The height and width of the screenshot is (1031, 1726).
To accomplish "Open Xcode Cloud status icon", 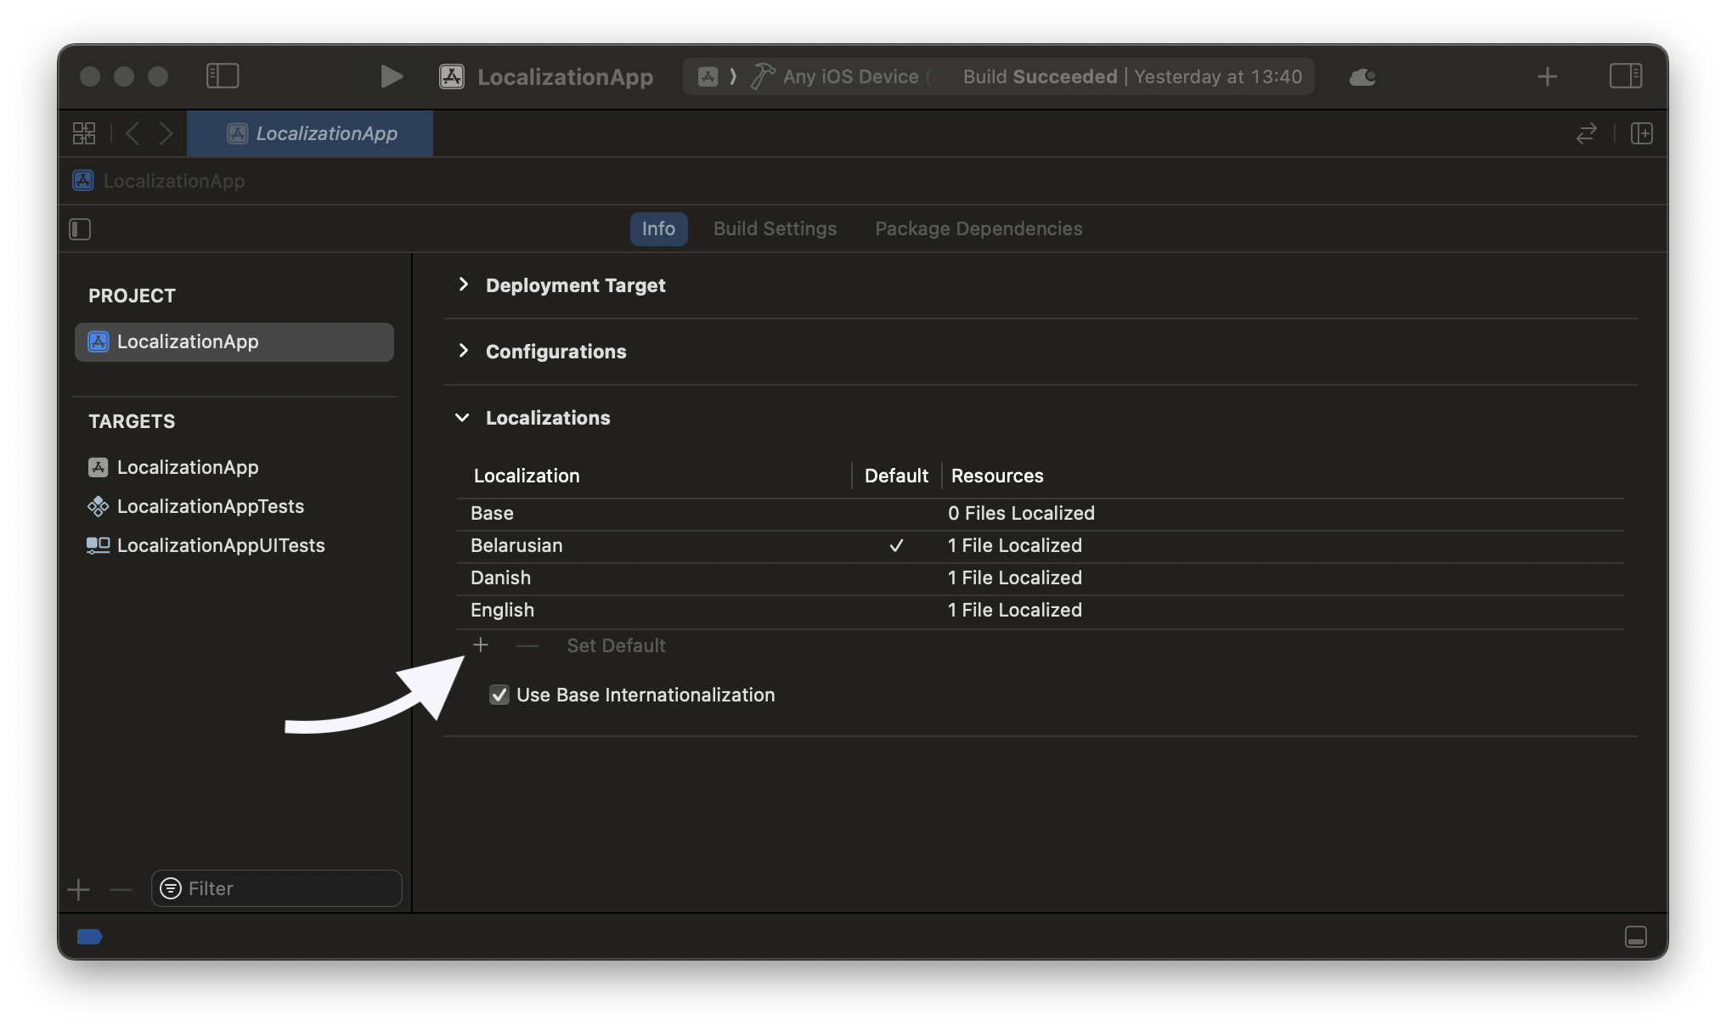I will (x=1362, y=77).
